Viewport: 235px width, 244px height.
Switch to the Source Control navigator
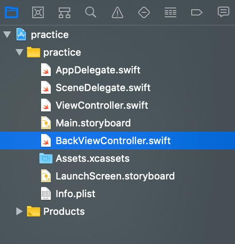tap(38, 12)
